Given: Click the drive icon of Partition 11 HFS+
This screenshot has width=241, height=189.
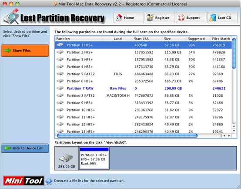Looking at the screenshot, I should pyautogui.click(x=60, y=117).
